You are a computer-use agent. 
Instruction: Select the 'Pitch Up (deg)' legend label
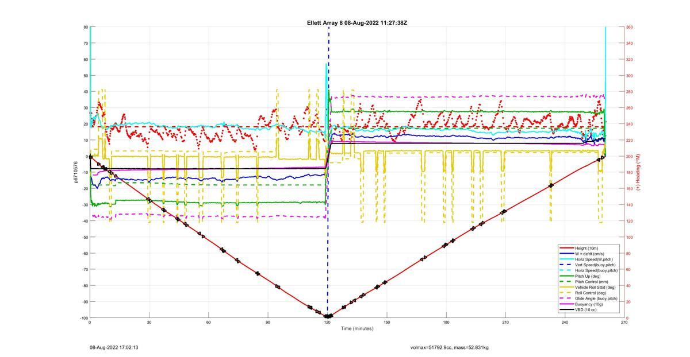pos(588,276)
